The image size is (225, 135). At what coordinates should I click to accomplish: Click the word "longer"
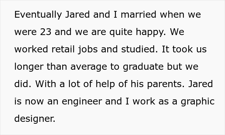(x=29, y=67)
